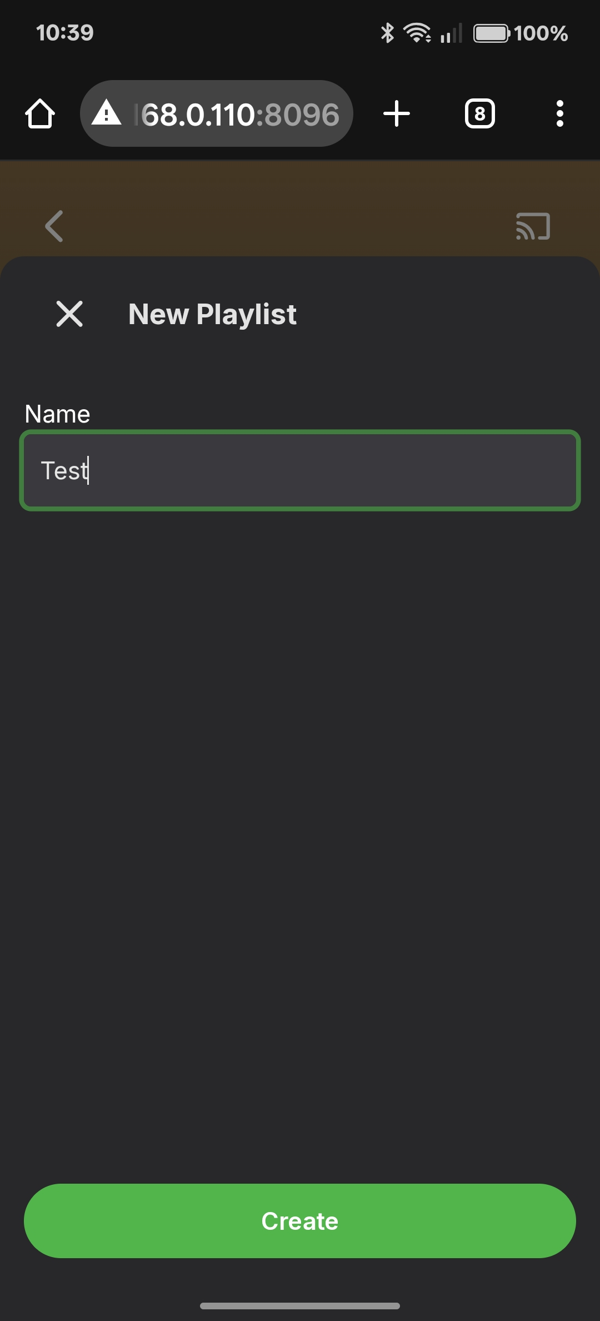Close the New Playlist dialog
Screen dimensions: 600x1321
69,314
